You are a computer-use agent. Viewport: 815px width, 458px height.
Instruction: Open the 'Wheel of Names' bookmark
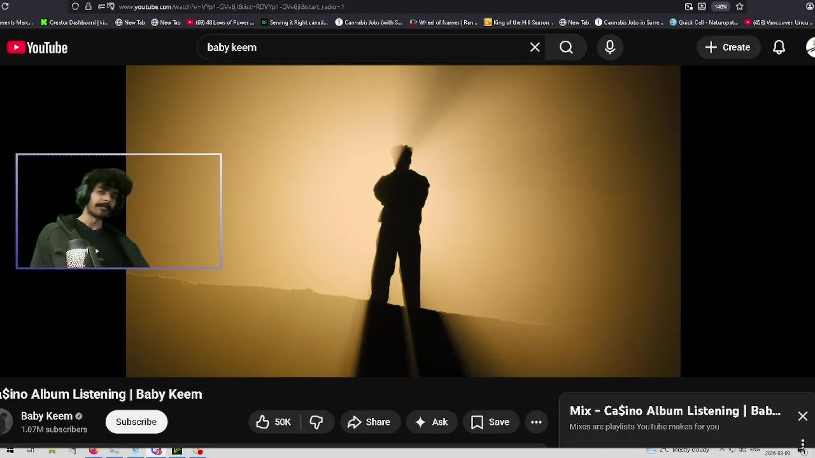(443, 22)
